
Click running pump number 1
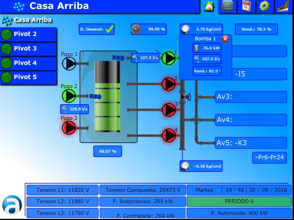(x=169, y=58)
